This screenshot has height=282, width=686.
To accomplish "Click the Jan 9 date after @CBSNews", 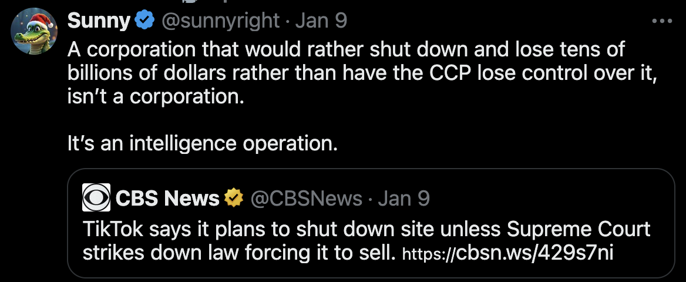I will pos(403,199).
